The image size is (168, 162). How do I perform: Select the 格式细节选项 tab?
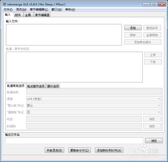36,86
